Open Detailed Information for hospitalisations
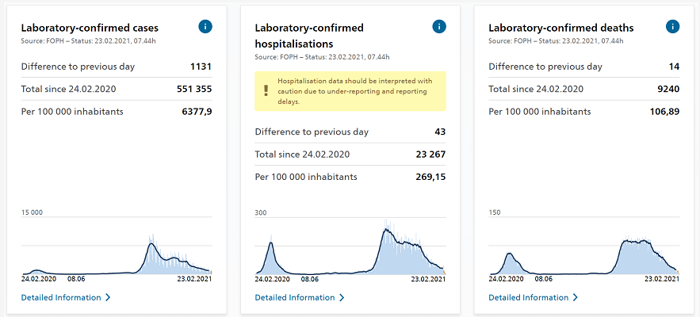Screen dimensions: 700x317 pyautogui.click(x=295, y=298)
